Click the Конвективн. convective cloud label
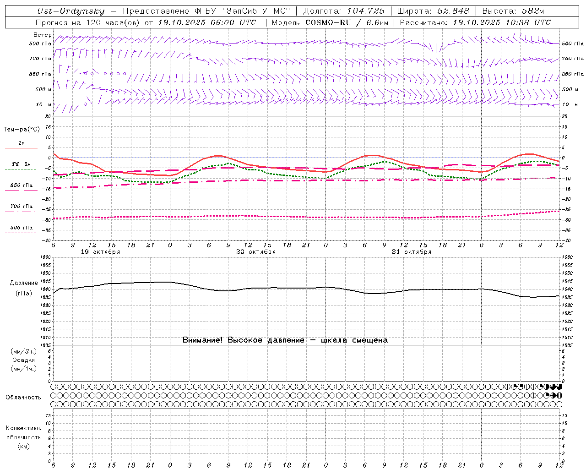Screen dimensions: 586x469 coord(24,428)
